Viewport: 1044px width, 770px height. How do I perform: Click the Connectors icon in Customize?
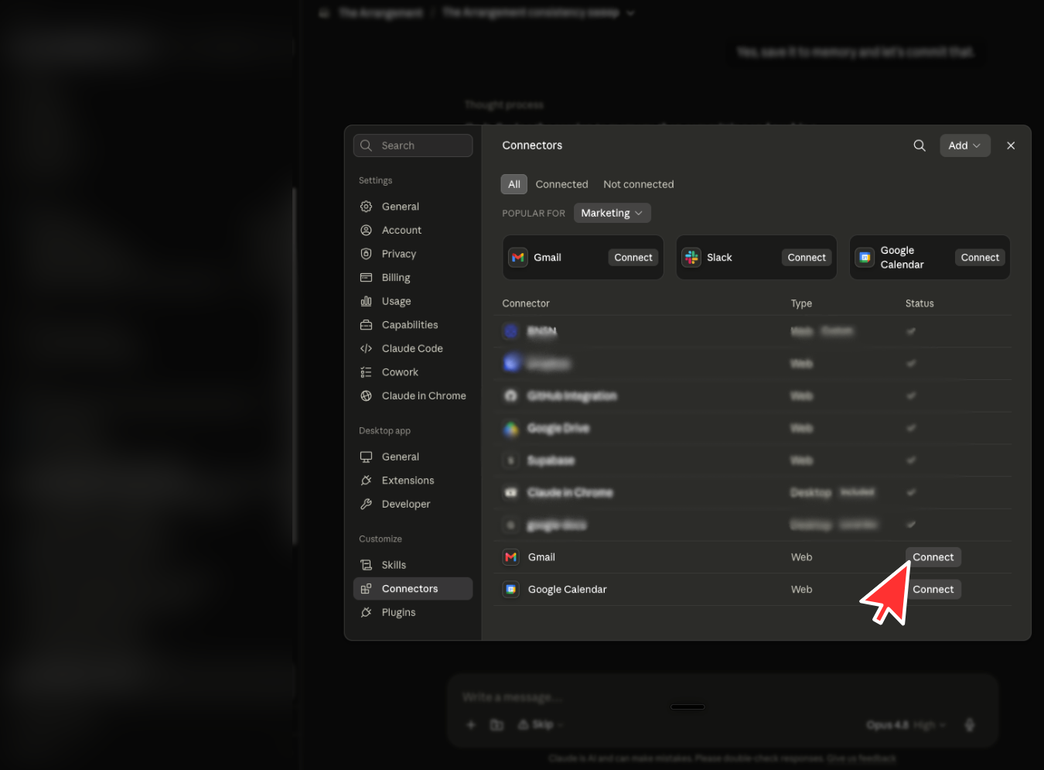tap(367, 589)
